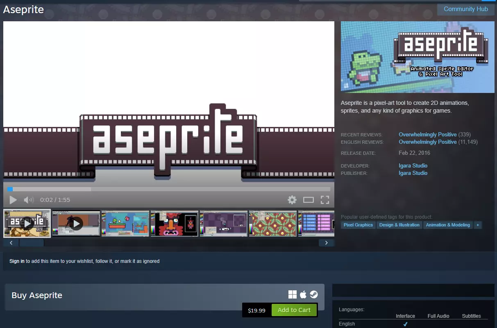Click the $19.99 price label
This screenshot has width=497, height=328.
point(256,310)
